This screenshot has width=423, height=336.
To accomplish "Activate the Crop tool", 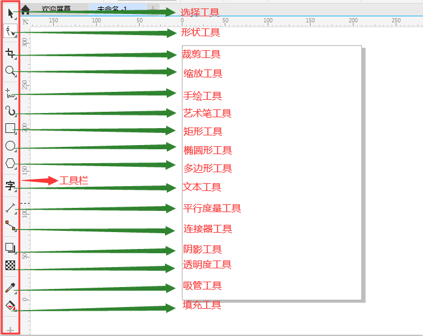I will [x=10, y=53].
